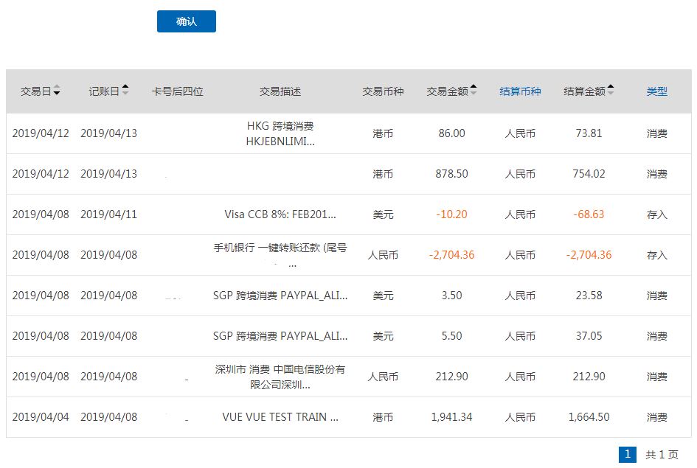The image size is (697, 468).
Task: Click the -10.20 transaction amount
Action: (x=451, y=214)
